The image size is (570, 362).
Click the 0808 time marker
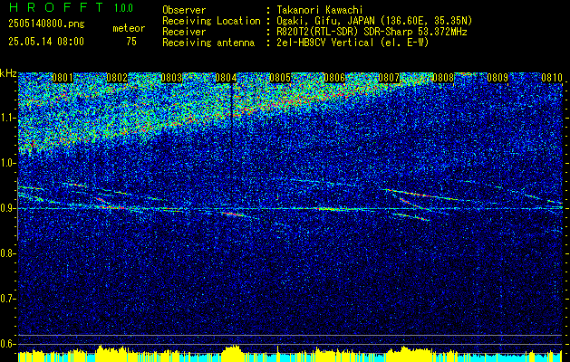coord(443,78)
